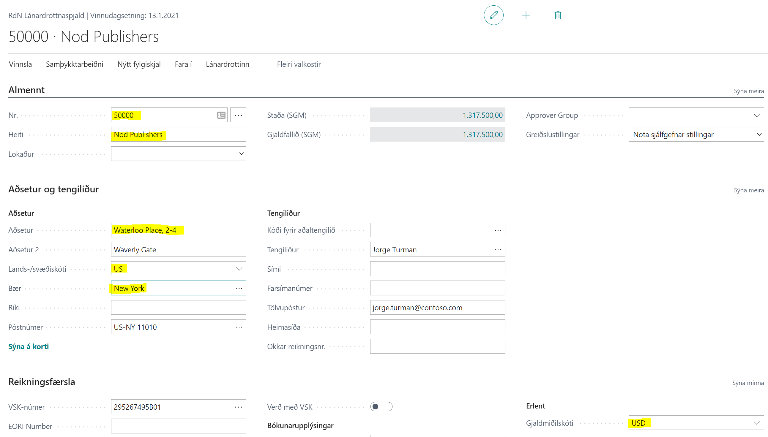This screenshot has width=768, height=437.
Task: Open the ellipsis in VSK-númer field
Action: click(x=238, y=407)
